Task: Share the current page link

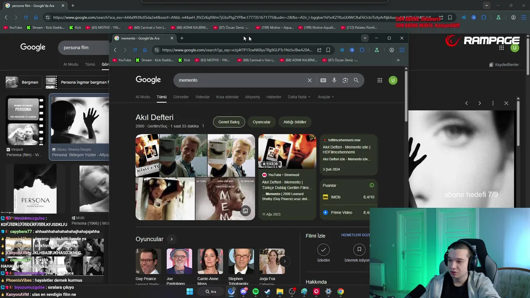Action: click(x=319, y=50)
